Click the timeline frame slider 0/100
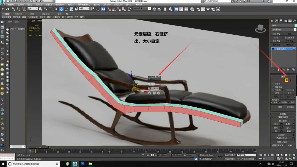Image resolution: width=297 pixels, height=167 pixels. click(39, 147)
